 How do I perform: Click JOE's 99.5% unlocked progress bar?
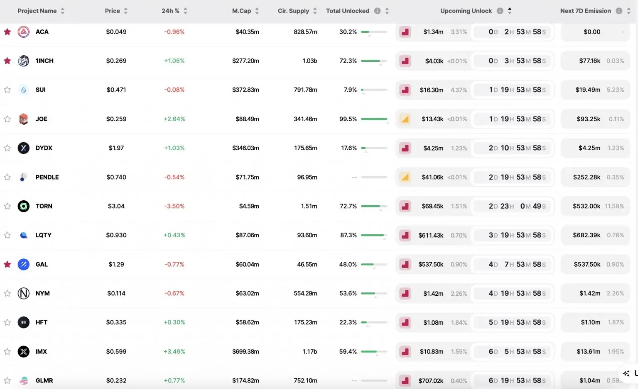pos(374,119)
